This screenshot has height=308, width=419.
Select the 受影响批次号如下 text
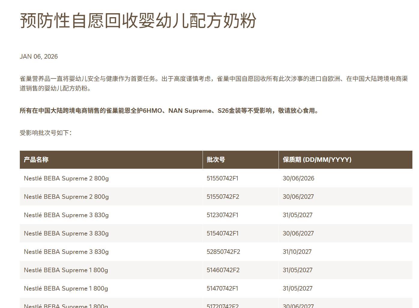(42, 132)
